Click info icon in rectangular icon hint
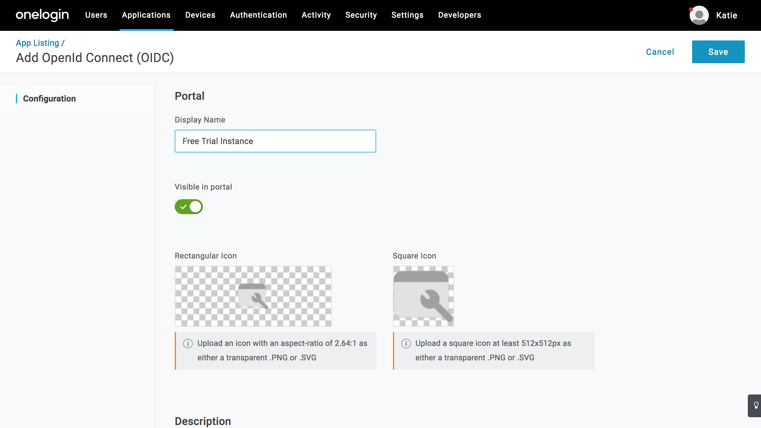 pos(188,343)
